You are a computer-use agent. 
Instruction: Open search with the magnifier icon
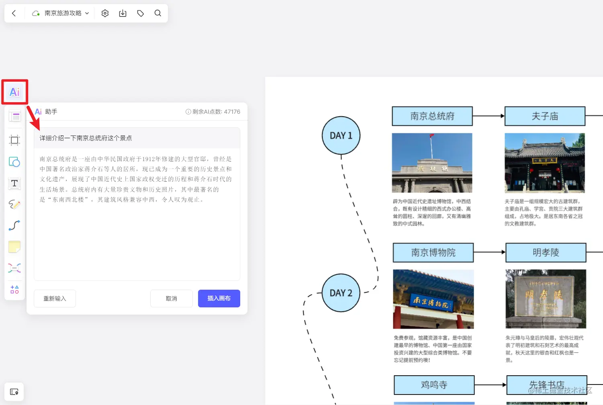click(157, 13)
